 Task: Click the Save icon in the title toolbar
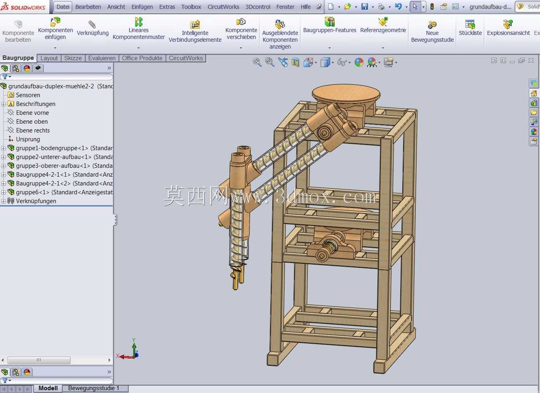pyautogui.click(x=365, y=6)
